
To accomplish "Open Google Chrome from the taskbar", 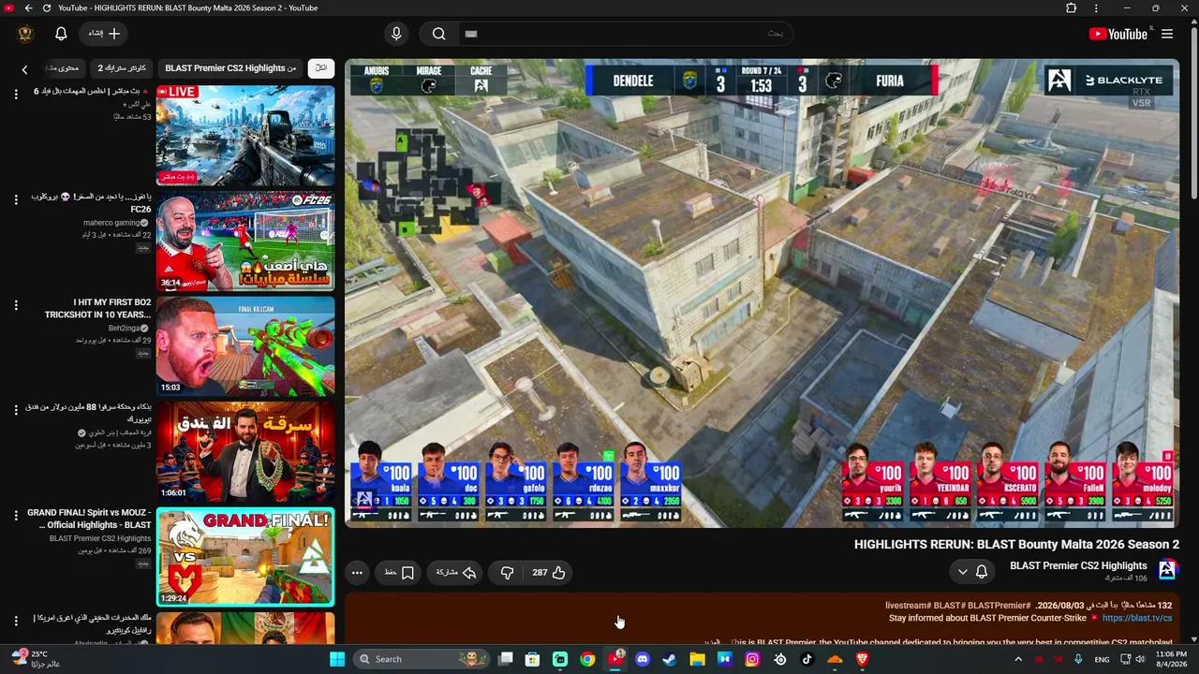I will point(587,659).
